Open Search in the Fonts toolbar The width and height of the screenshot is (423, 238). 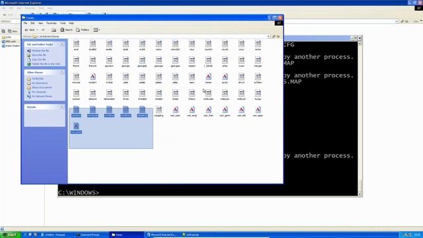point(66,30)
